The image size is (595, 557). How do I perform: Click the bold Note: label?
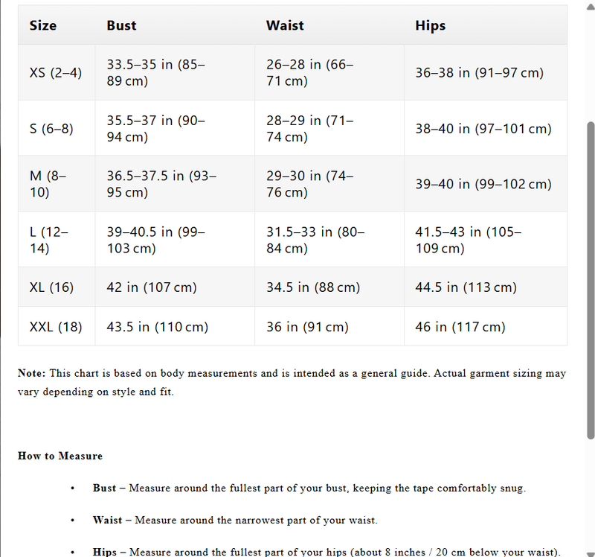coord(32,374)
